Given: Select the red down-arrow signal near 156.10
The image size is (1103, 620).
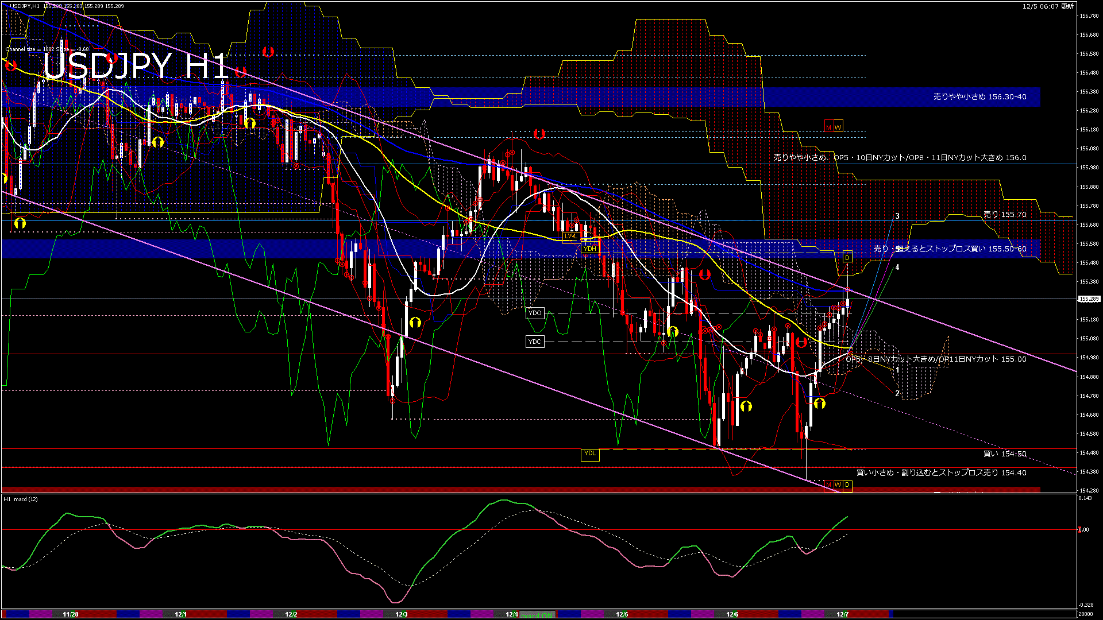Looking at the screenshot, I should (539, 134).
